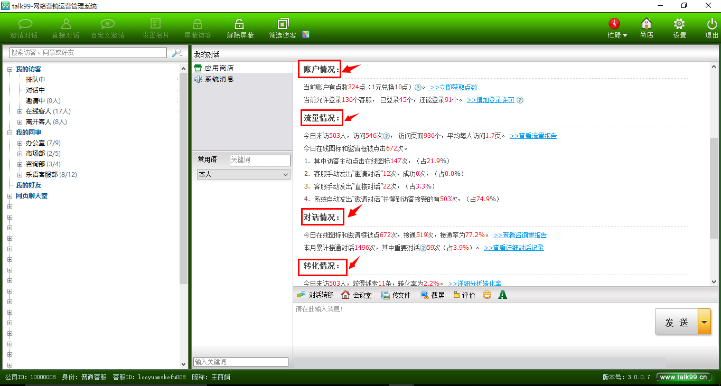Click the green font A icon
The height and width of the screenshot is (386, 721).
(502, 295)
